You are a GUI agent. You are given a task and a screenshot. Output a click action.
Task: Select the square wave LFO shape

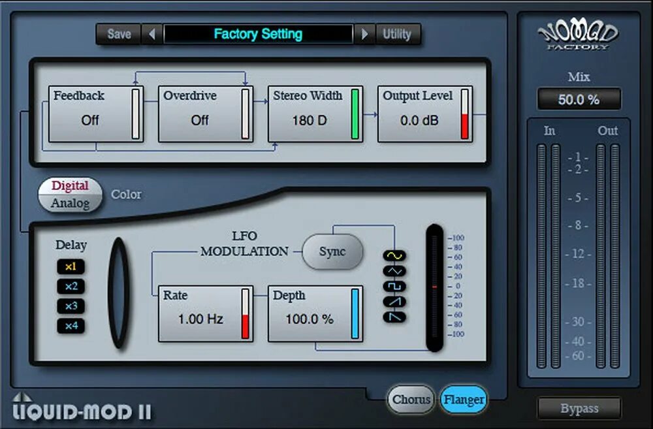click(x=394, y=286)
